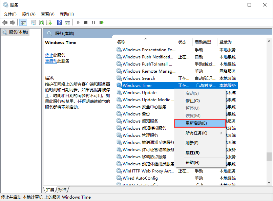273x201 pixels.
Task: Click gear icon of Windows 备份 row
Action: pyautogui.click(x=119, y=114)
